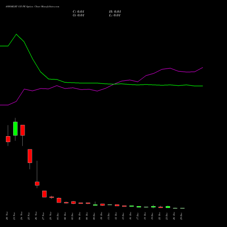Select the red candlestick for 24 Nov
Screen dimensions: 227x227
pos(23,130)
